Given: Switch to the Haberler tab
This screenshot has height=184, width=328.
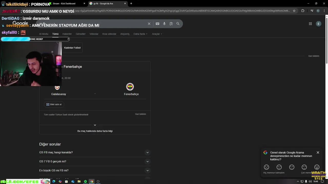Looking at the screenshot, I should coord(67,34).
